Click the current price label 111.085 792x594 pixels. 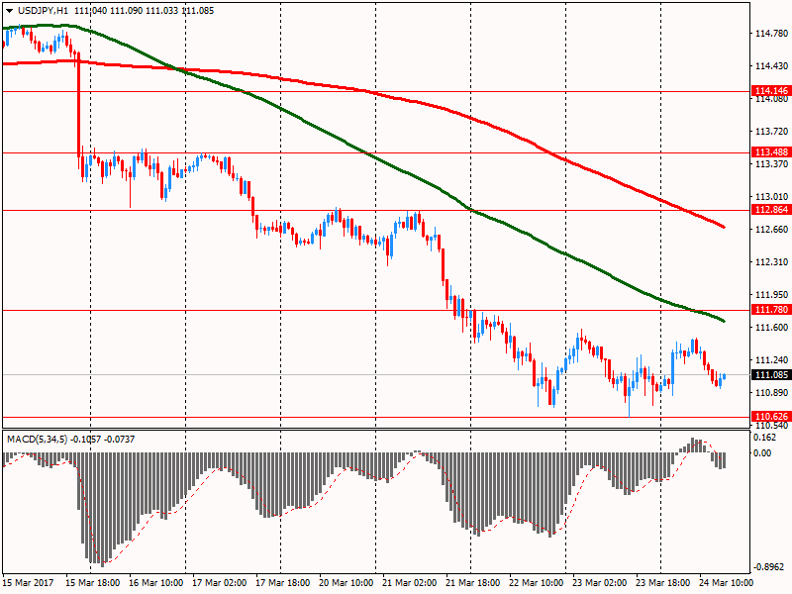tap(769, 375)
